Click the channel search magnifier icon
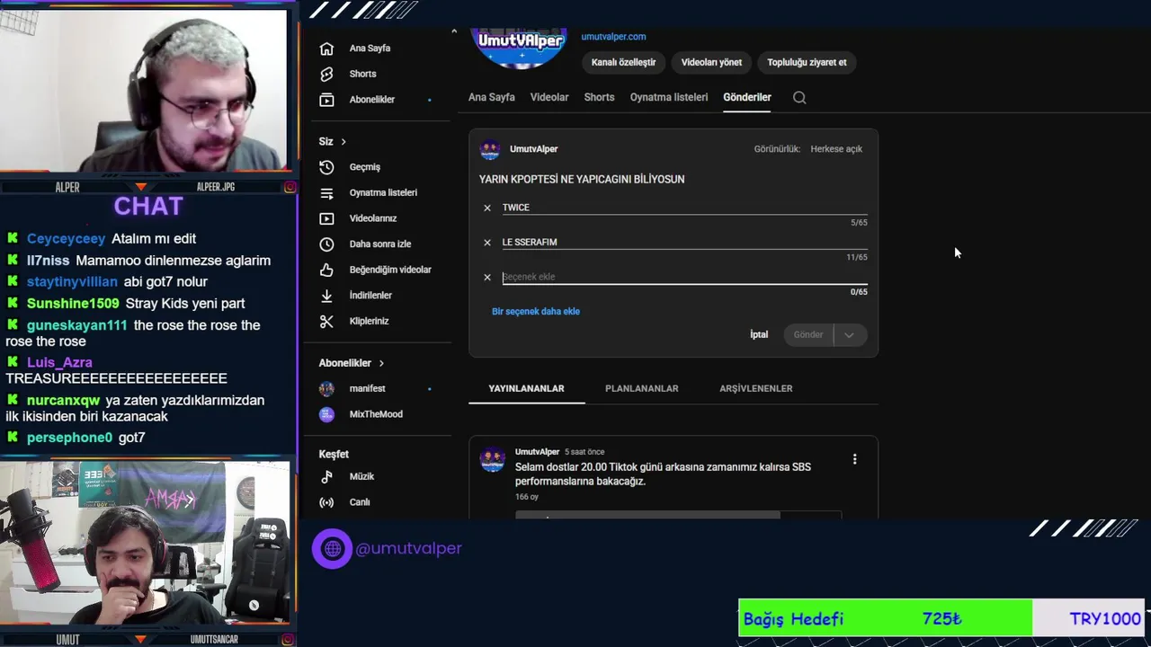 click(799, 97)
